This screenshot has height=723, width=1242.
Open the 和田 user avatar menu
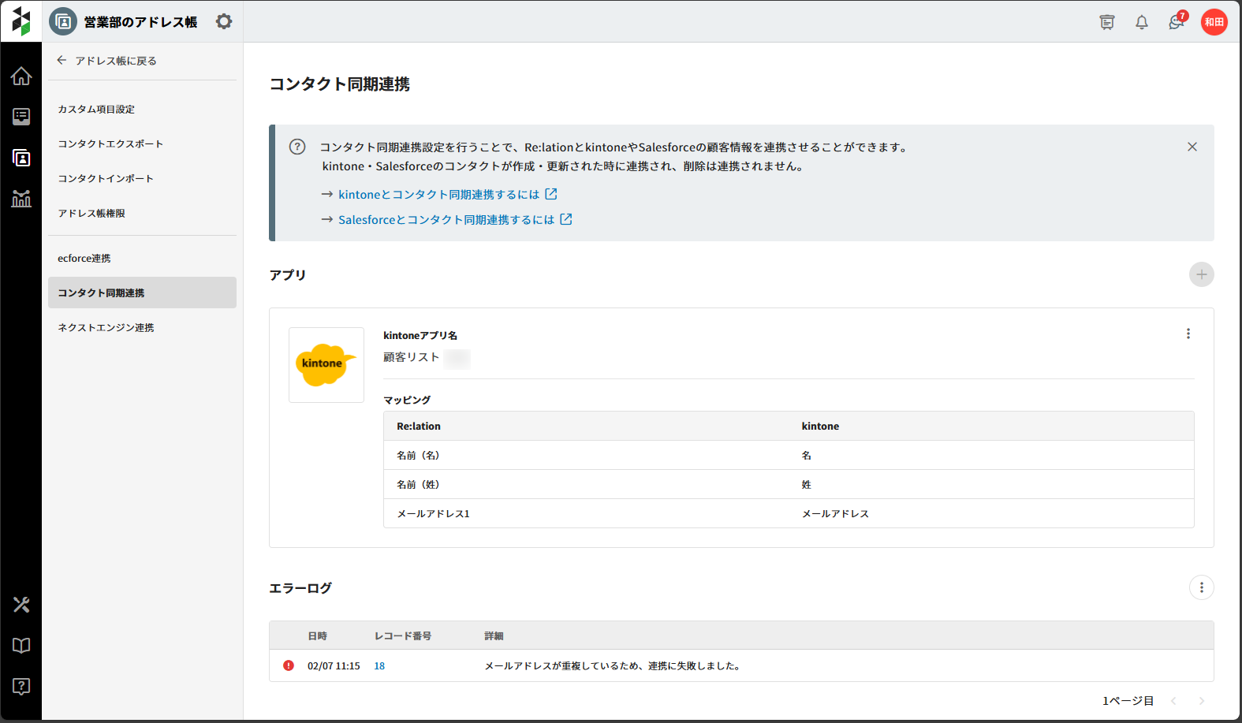[x=1214, y=22]
